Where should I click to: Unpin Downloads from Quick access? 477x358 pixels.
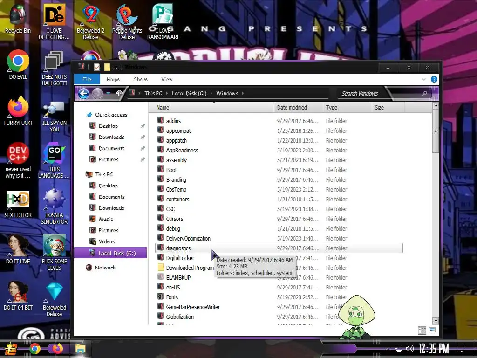(x=143, y=138)
